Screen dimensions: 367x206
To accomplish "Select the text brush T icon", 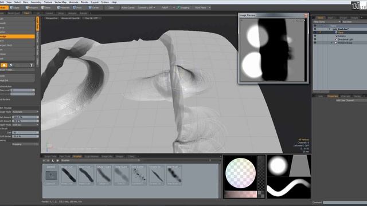I will point(31,65).
